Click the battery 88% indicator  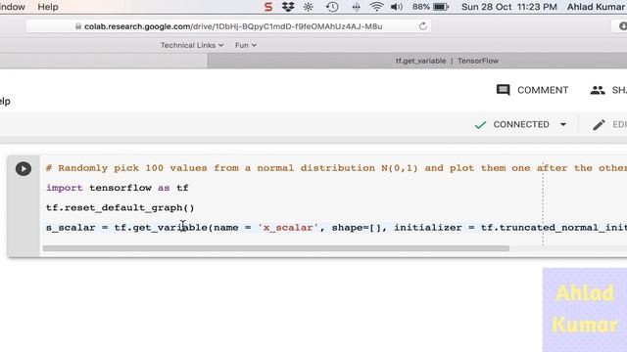tap(431, 7)
